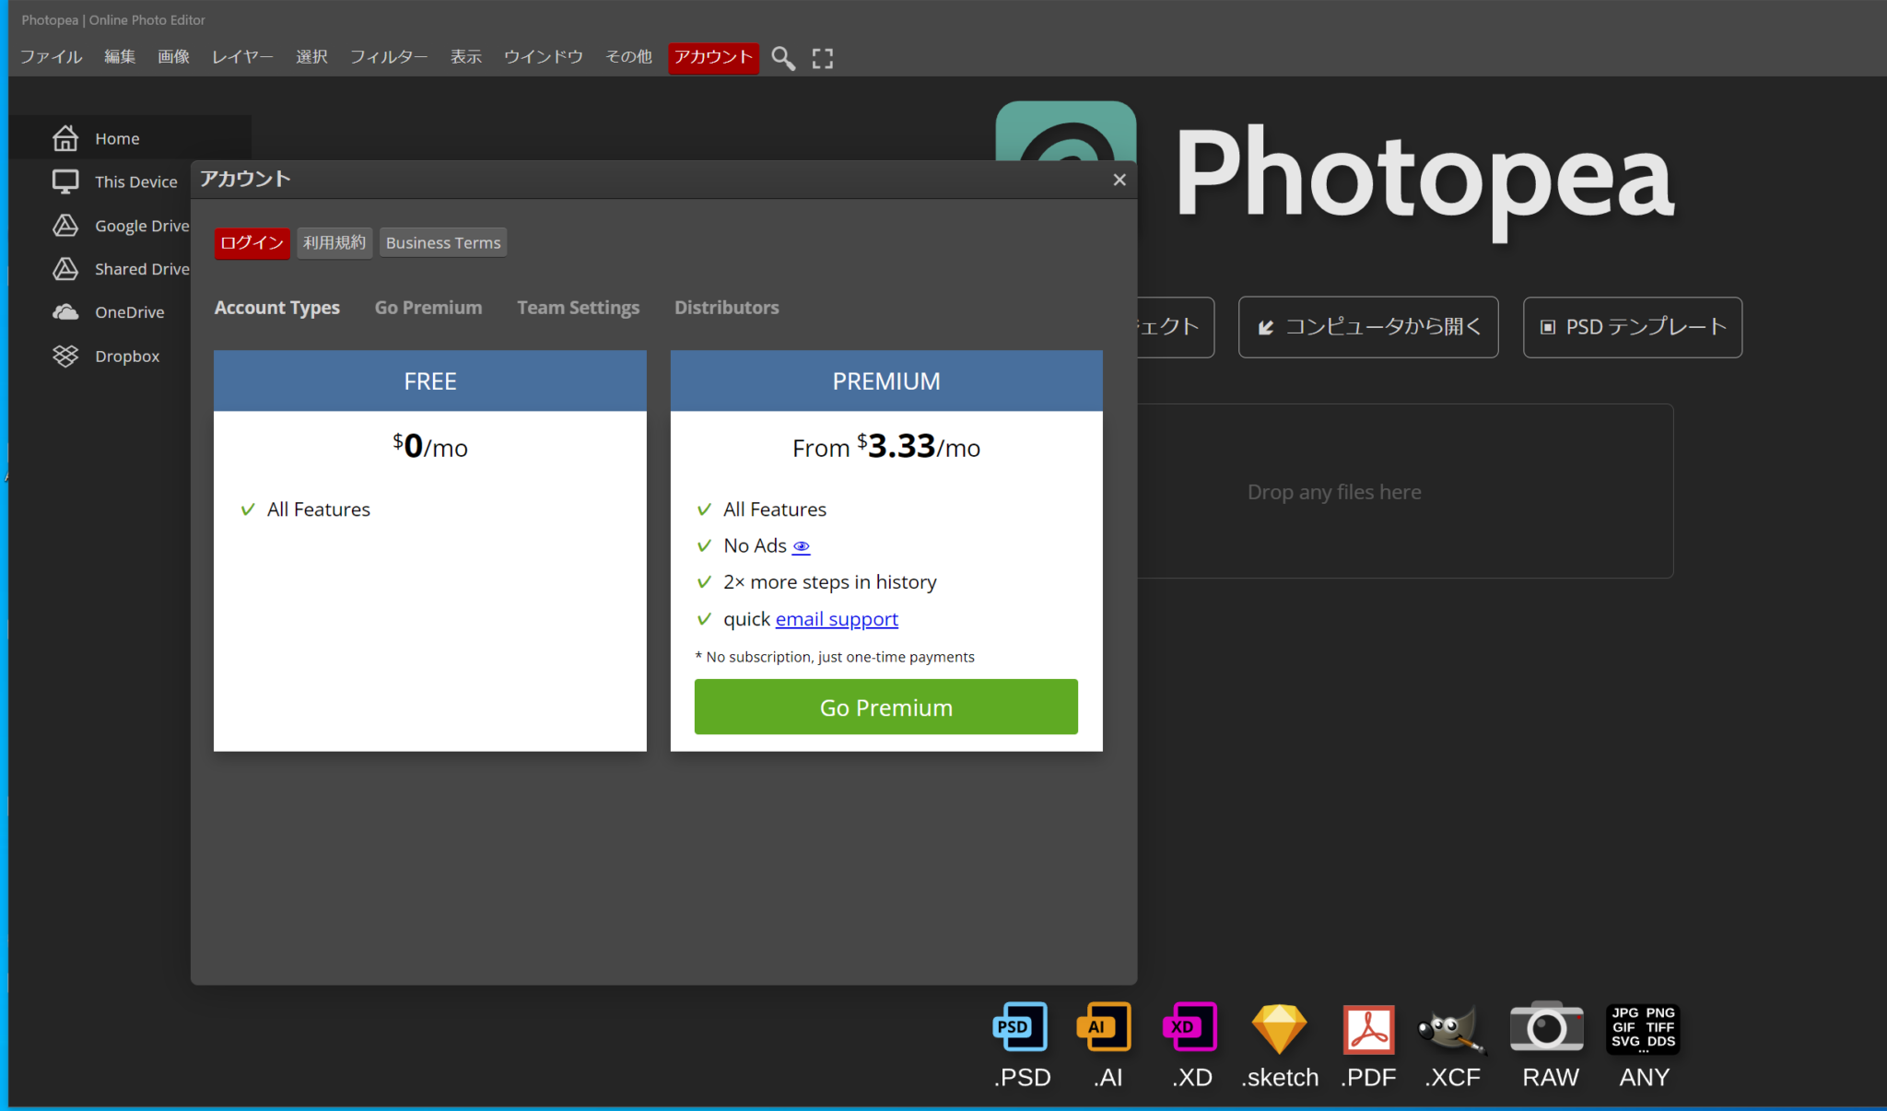Screen dimensions: 1887x1111
Task: Open the email support link
Action: (836, 619)
